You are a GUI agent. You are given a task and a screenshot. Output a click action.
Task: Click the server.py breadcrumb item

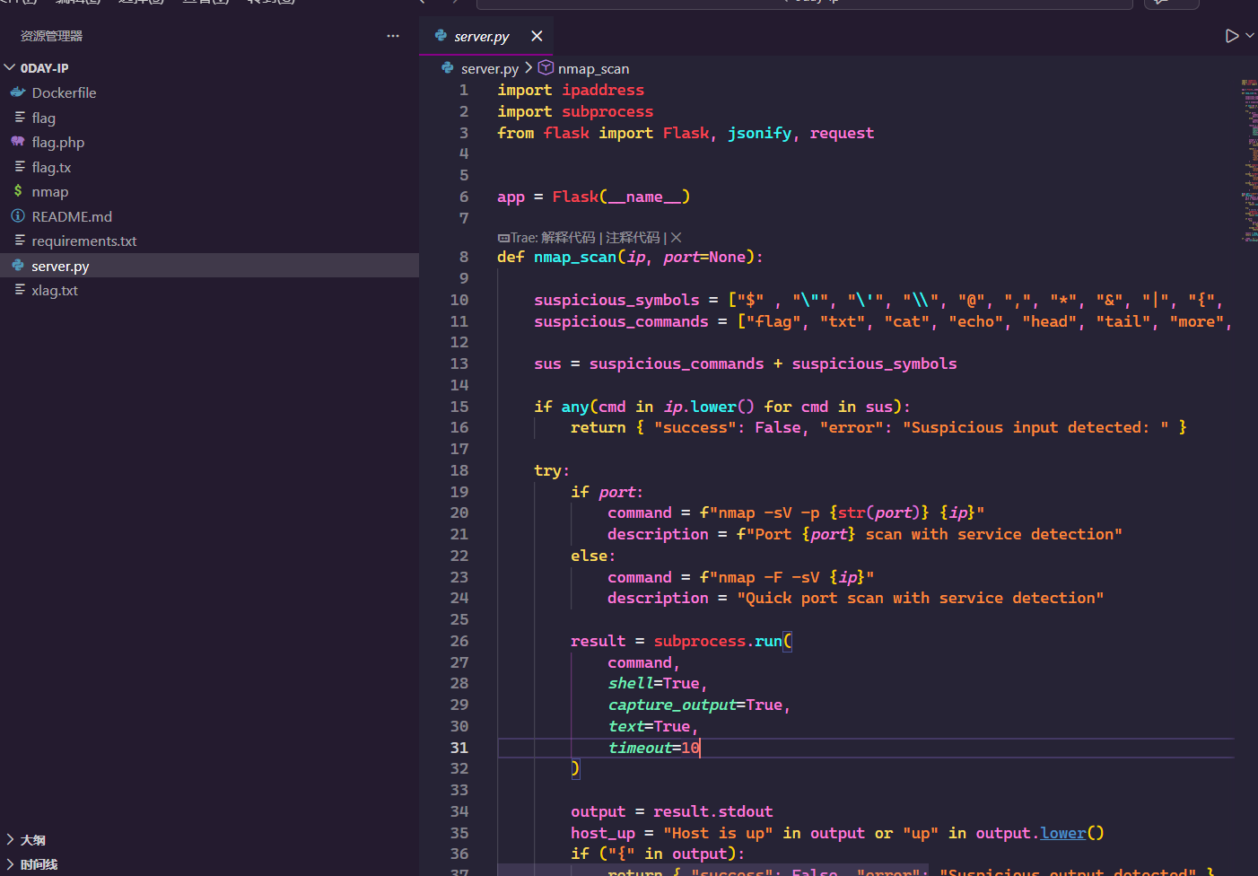click(x=489, y=69)
